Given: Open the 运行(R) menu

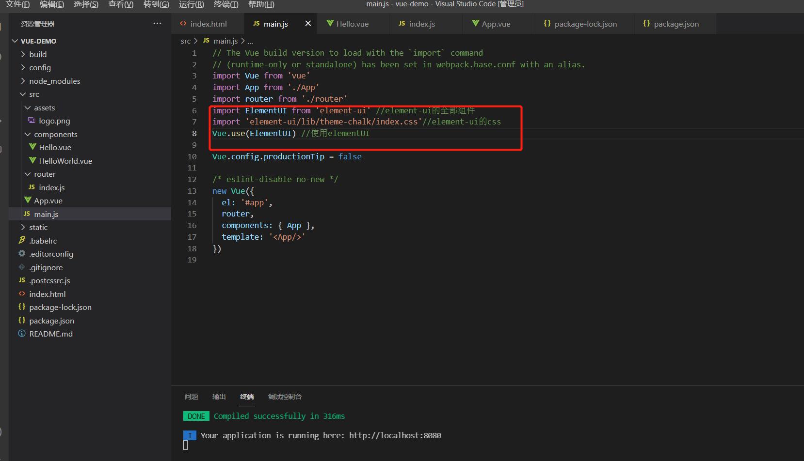Looking at the screenshot, I should (x=191, y=4).
